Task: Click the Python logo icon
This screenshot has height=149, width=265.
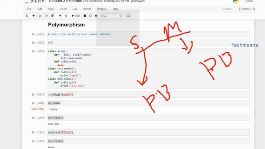Action: [236, 2]
